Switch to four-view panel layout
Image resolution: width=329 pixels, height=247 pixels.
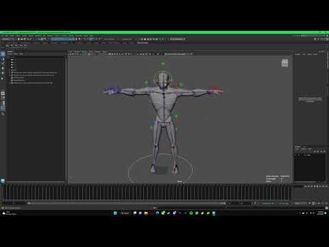point(3,98)
